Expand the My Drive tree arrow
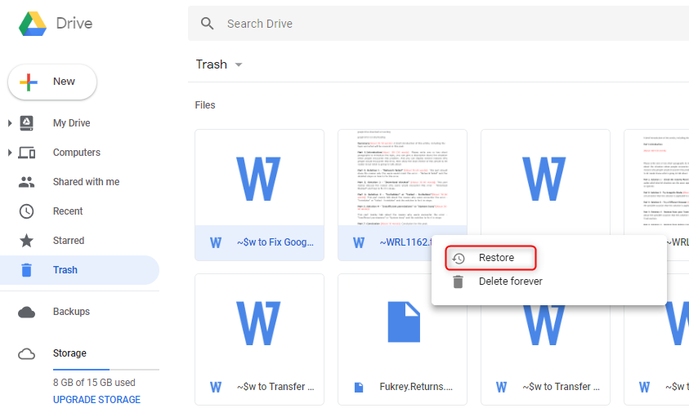 (10, 123)
